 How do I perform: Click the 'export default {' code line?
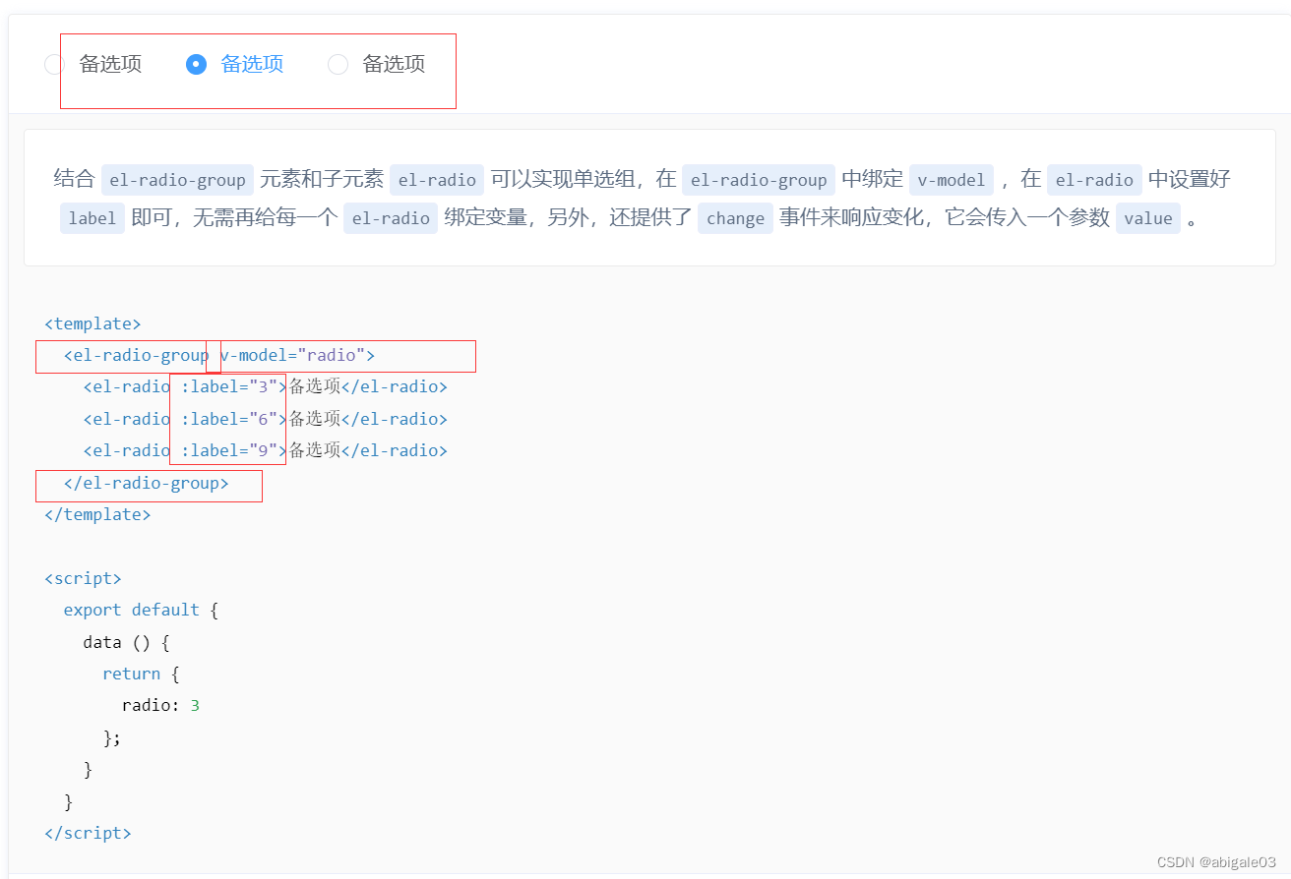point(141,610)
